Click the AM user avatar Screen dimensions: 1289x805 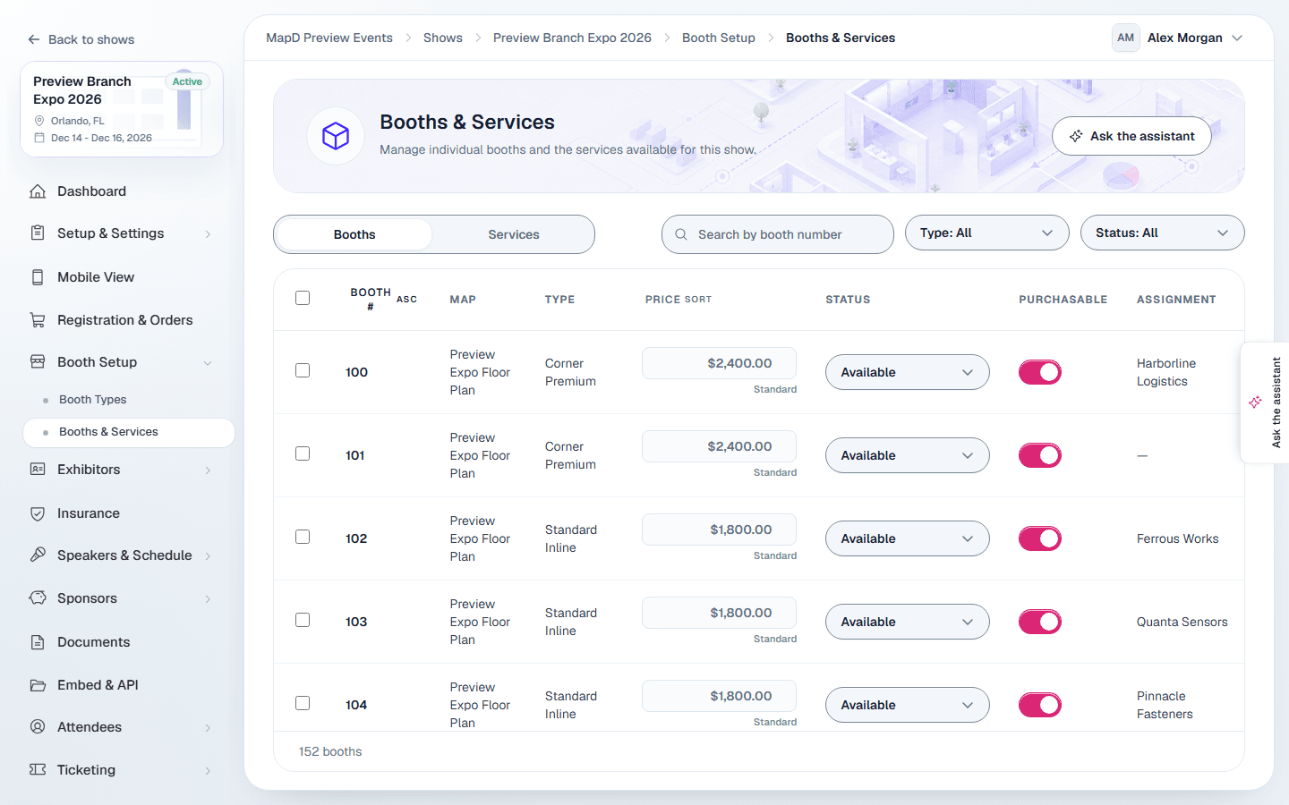1125,38
